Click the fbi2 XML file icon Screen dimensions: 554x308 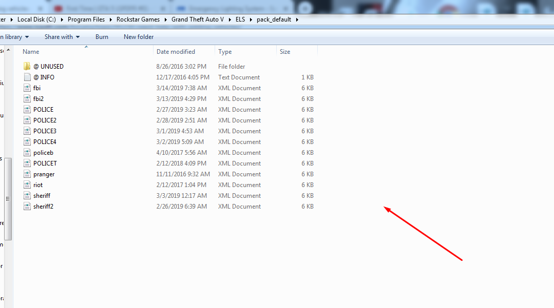coord(27,99)
